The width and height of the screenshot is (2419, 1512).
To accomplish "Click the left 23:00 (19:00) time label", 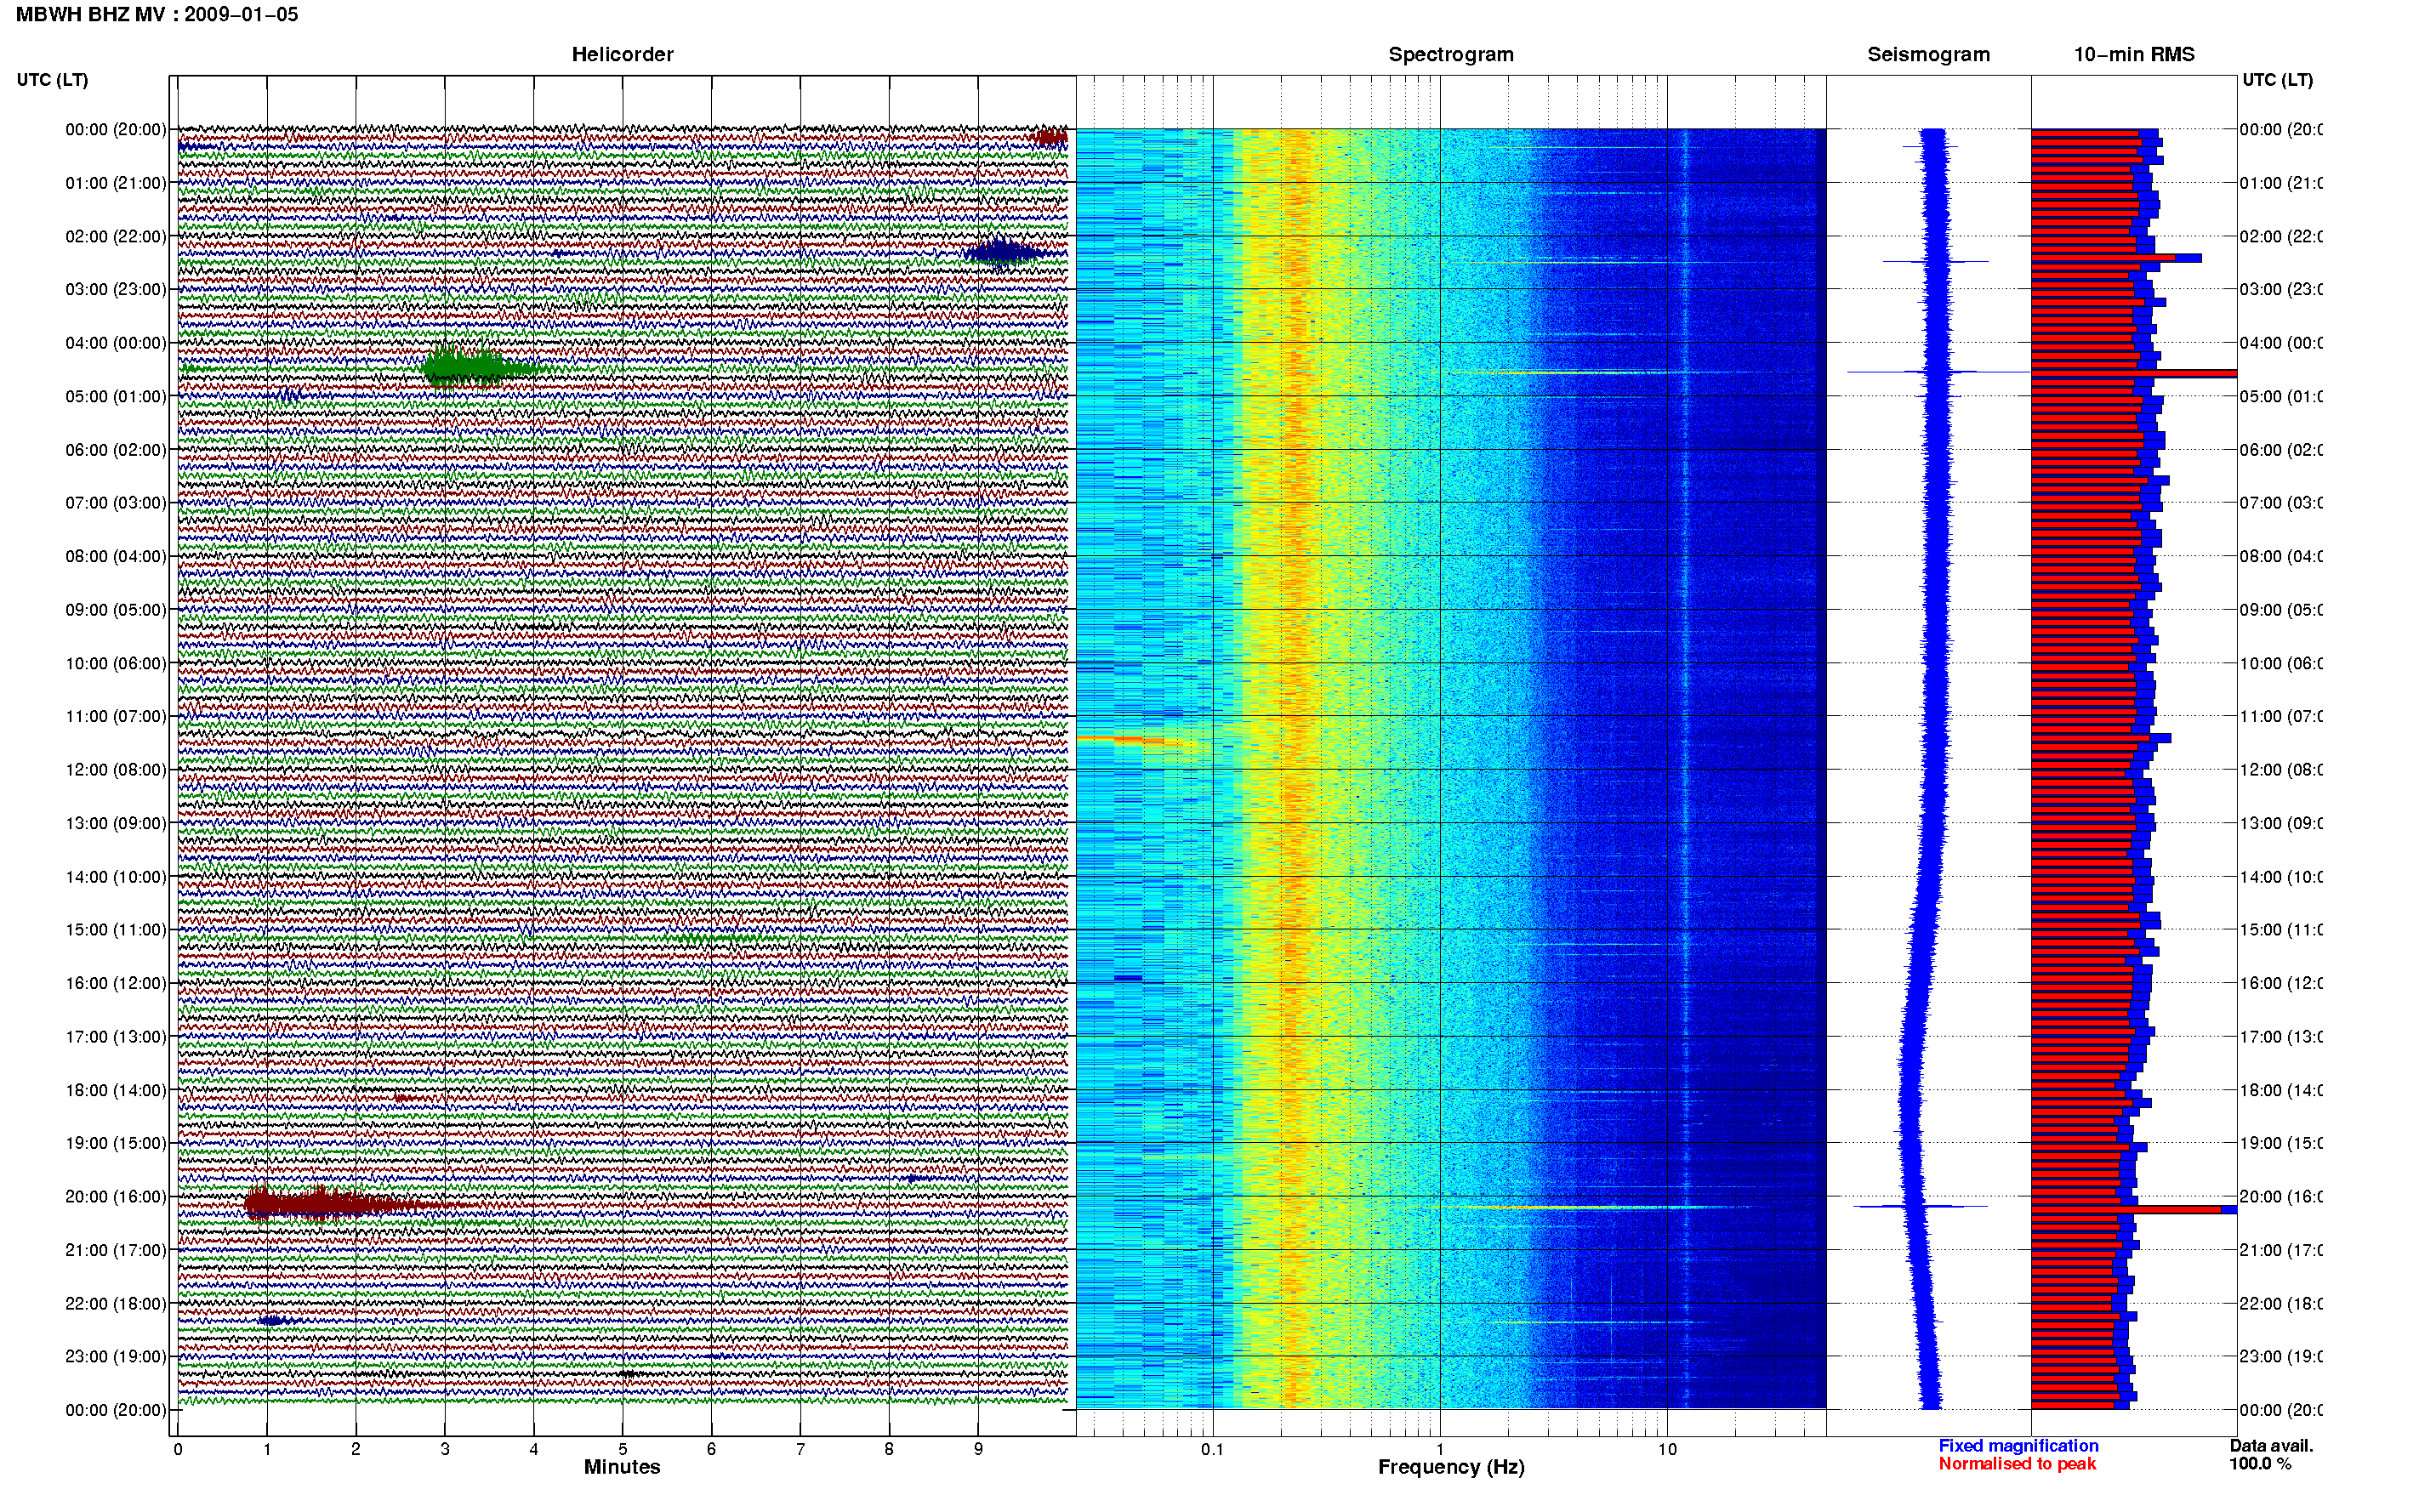I will pos(116,1357).
